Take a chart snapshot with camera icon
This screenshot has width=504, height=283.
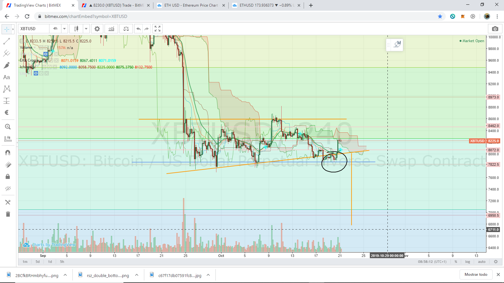pos(495,29)
